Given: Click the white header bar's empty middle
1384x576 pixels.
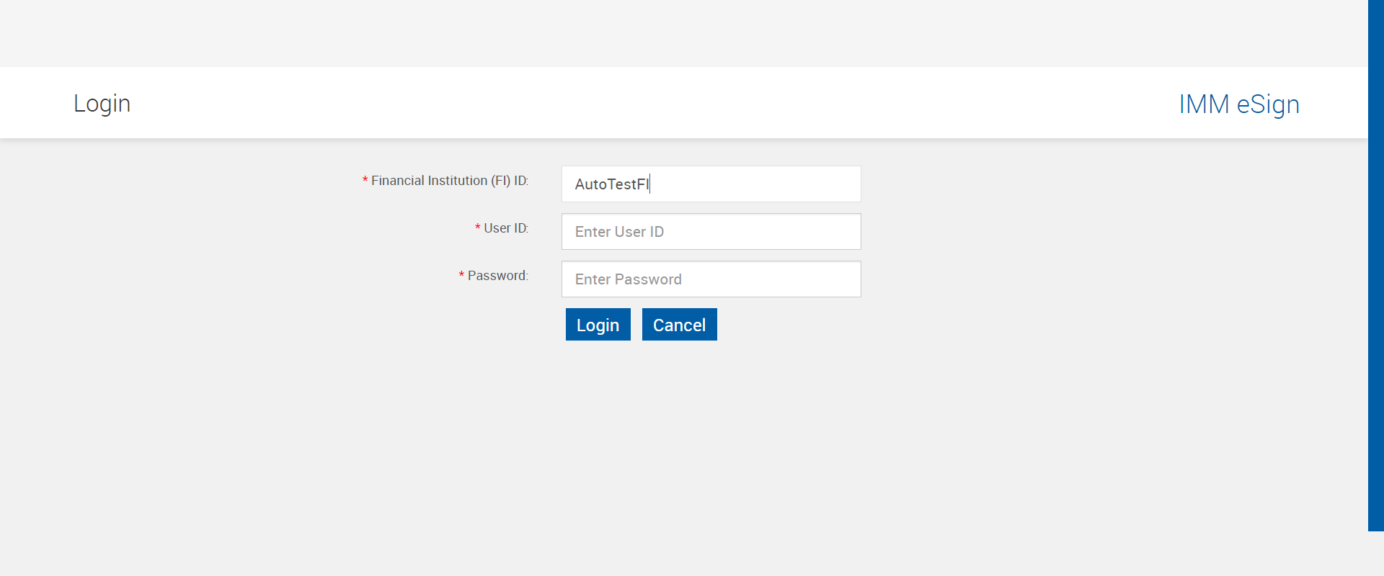Looking at the screenshot, I should [x=649, y=103].
